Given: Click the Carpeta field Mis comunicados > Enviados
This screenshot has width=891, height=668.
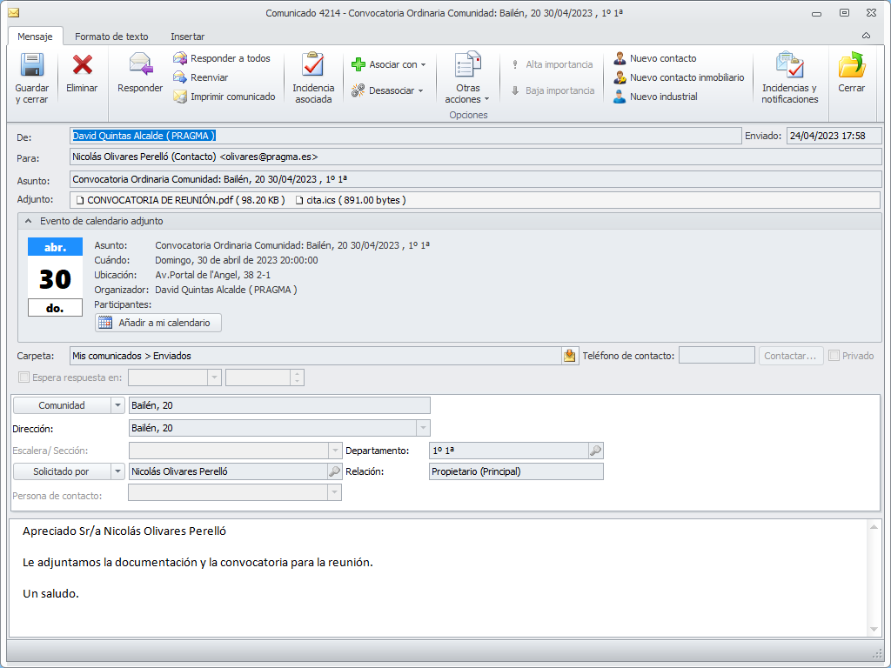Looking at the screenshot, I should pyautogui.click(x=315, y=356).
